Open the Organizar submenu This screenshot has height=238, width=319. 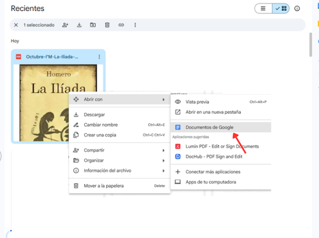120,160
